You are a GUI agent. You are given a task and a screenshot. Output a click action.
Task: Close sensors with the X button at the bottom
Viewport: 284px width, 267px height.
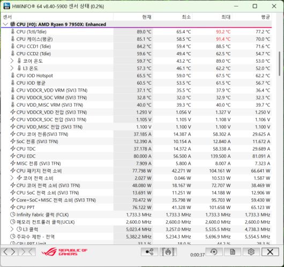point(270,252)
